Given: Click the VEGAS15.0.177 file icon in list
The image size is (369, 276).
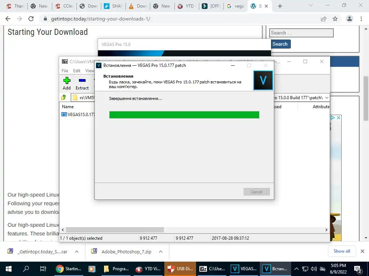Looking at the screenshot, I should pyautogui.click(x=64, y=115).
